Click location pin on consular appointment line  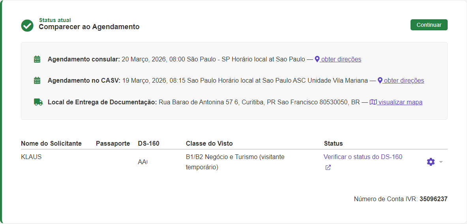[x=317, y=59]
